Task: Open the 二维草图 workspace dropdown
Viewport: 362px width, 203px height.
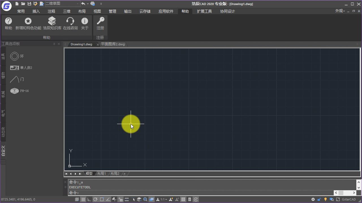Action: [x=62, y=4]
